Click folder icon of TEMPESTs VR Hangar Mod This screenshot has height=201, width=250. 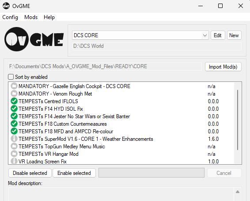[14, 154]
